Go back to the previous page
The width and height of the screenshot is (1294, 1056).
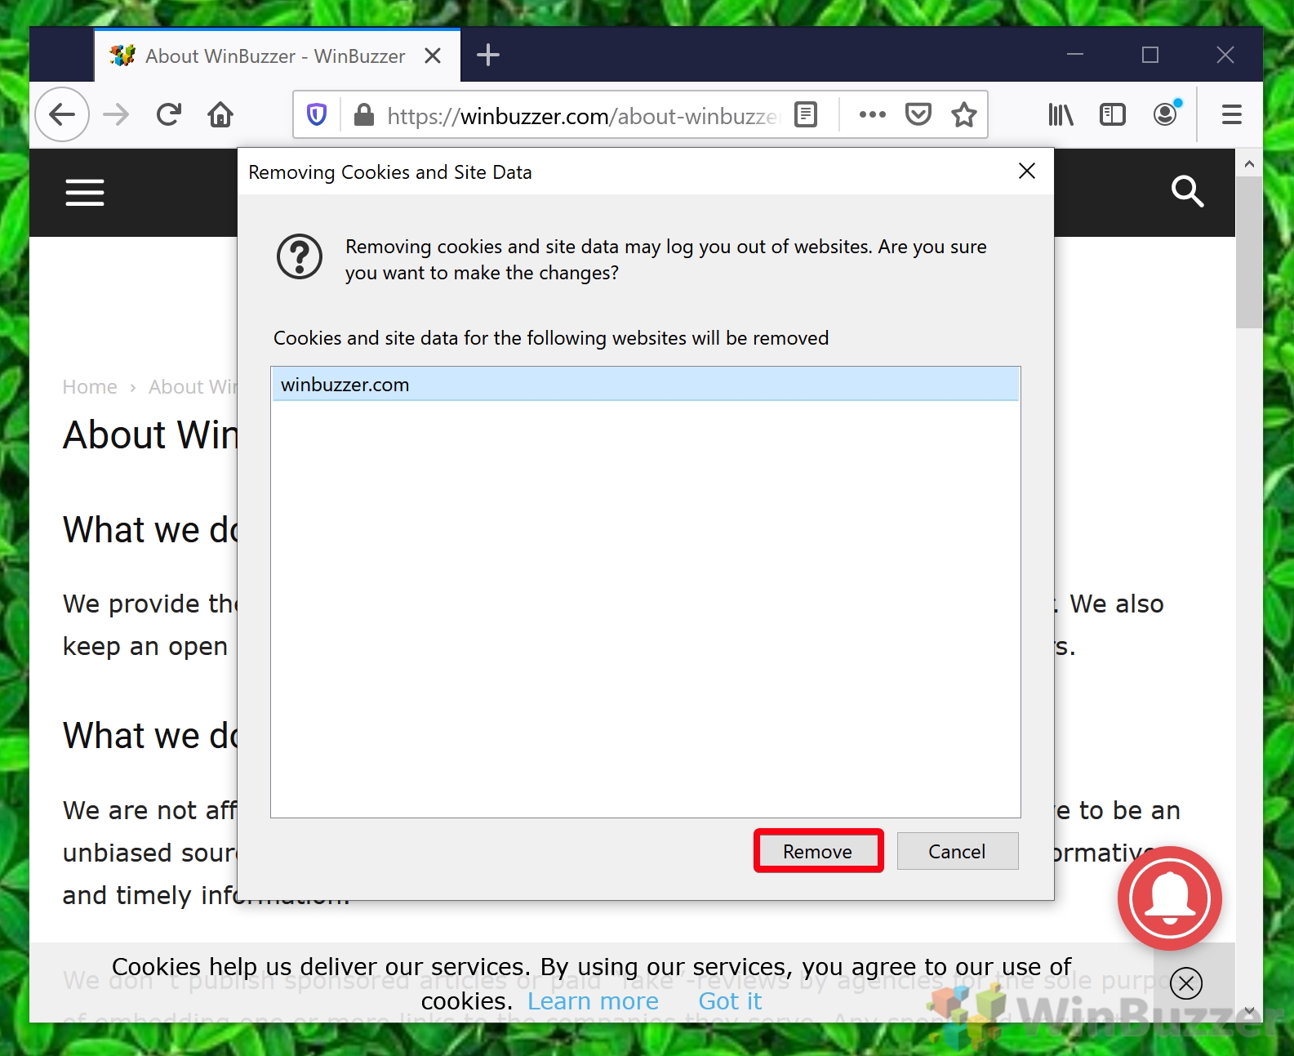pyautogui.click(x=62, y=114)
